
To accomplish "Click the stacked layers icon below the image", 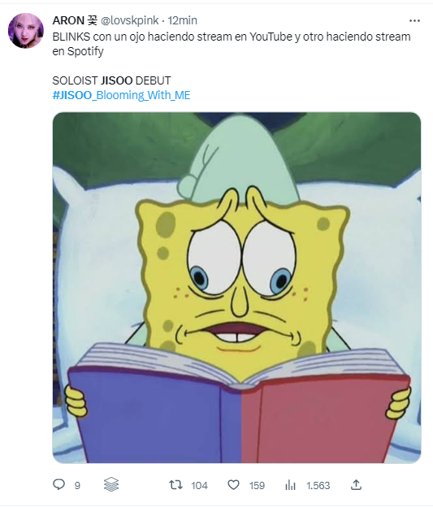I will 111,484.
